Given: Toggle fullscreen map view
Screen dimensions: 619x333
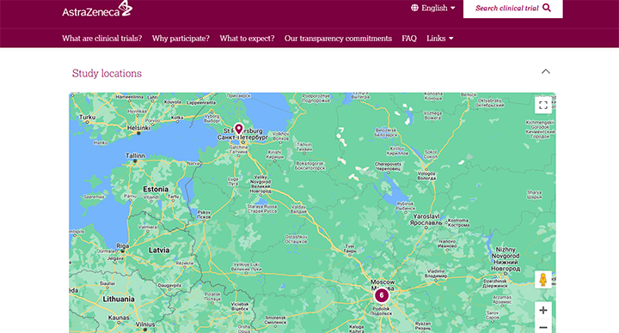Looking at the screenshot, I should tap(543, 105).
